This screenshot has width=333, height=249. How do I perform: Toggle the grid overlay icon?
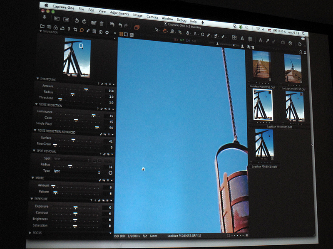point(234,37)
